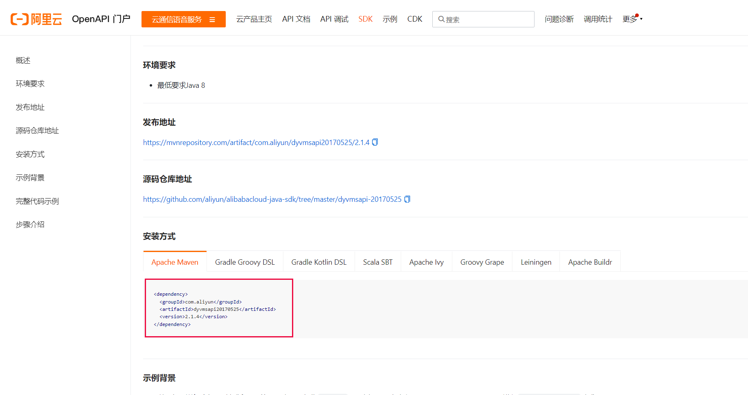Click the groupId com.aliyun line
The image size is (748, 395).
click(x=200, y=302)
